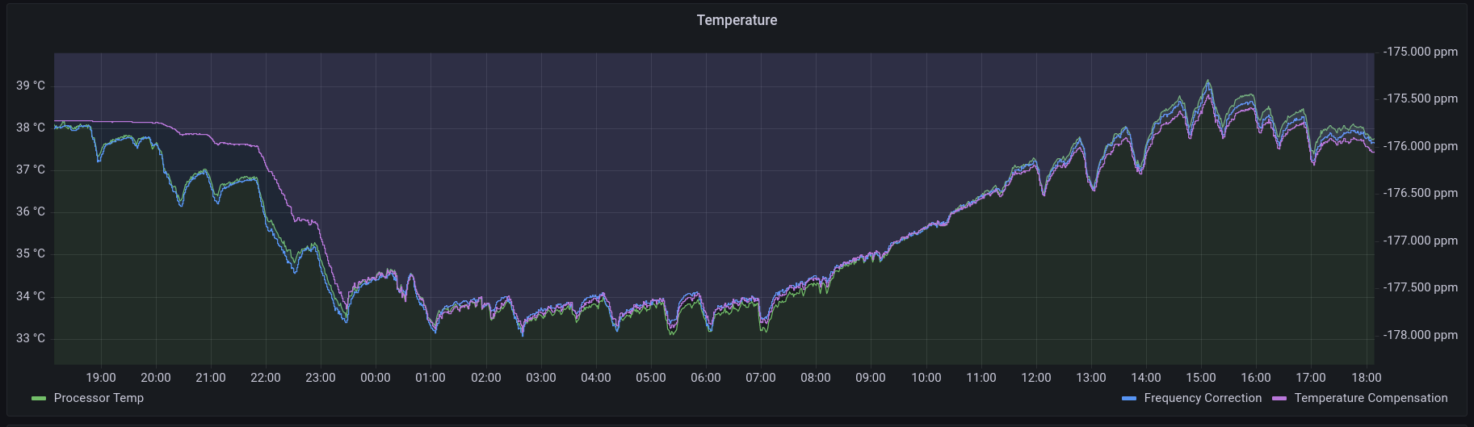1474x427 pixels.
Task: Toggle the Processor Temp series in legend
Action: tap(99, 398)
